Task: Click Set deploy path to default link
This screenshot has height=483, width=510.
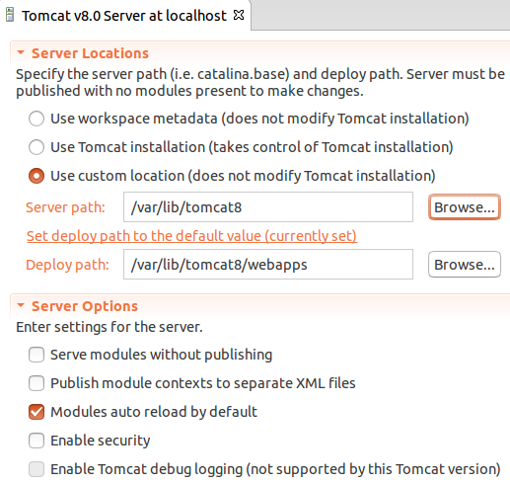Action: click(191, 236)
